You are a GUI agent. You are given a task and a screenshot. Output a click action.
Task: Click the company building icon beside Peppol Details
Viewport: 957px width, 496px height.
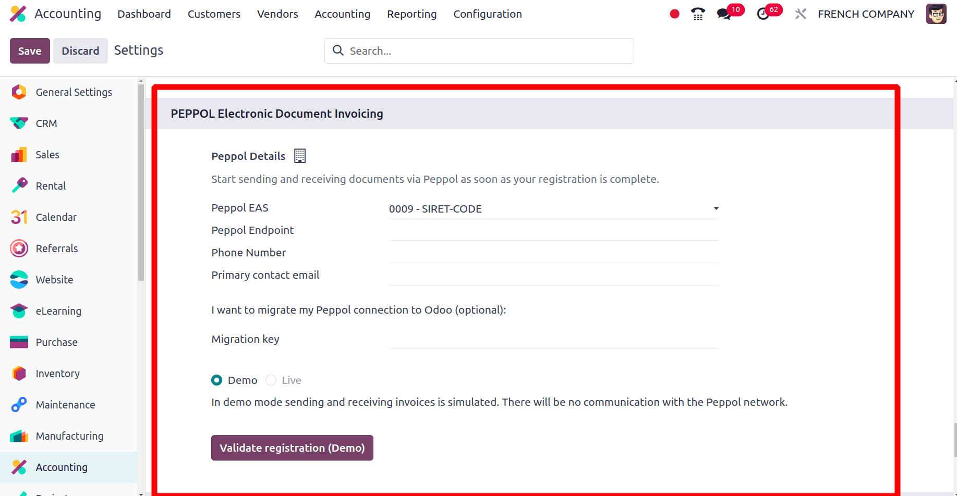300,156
